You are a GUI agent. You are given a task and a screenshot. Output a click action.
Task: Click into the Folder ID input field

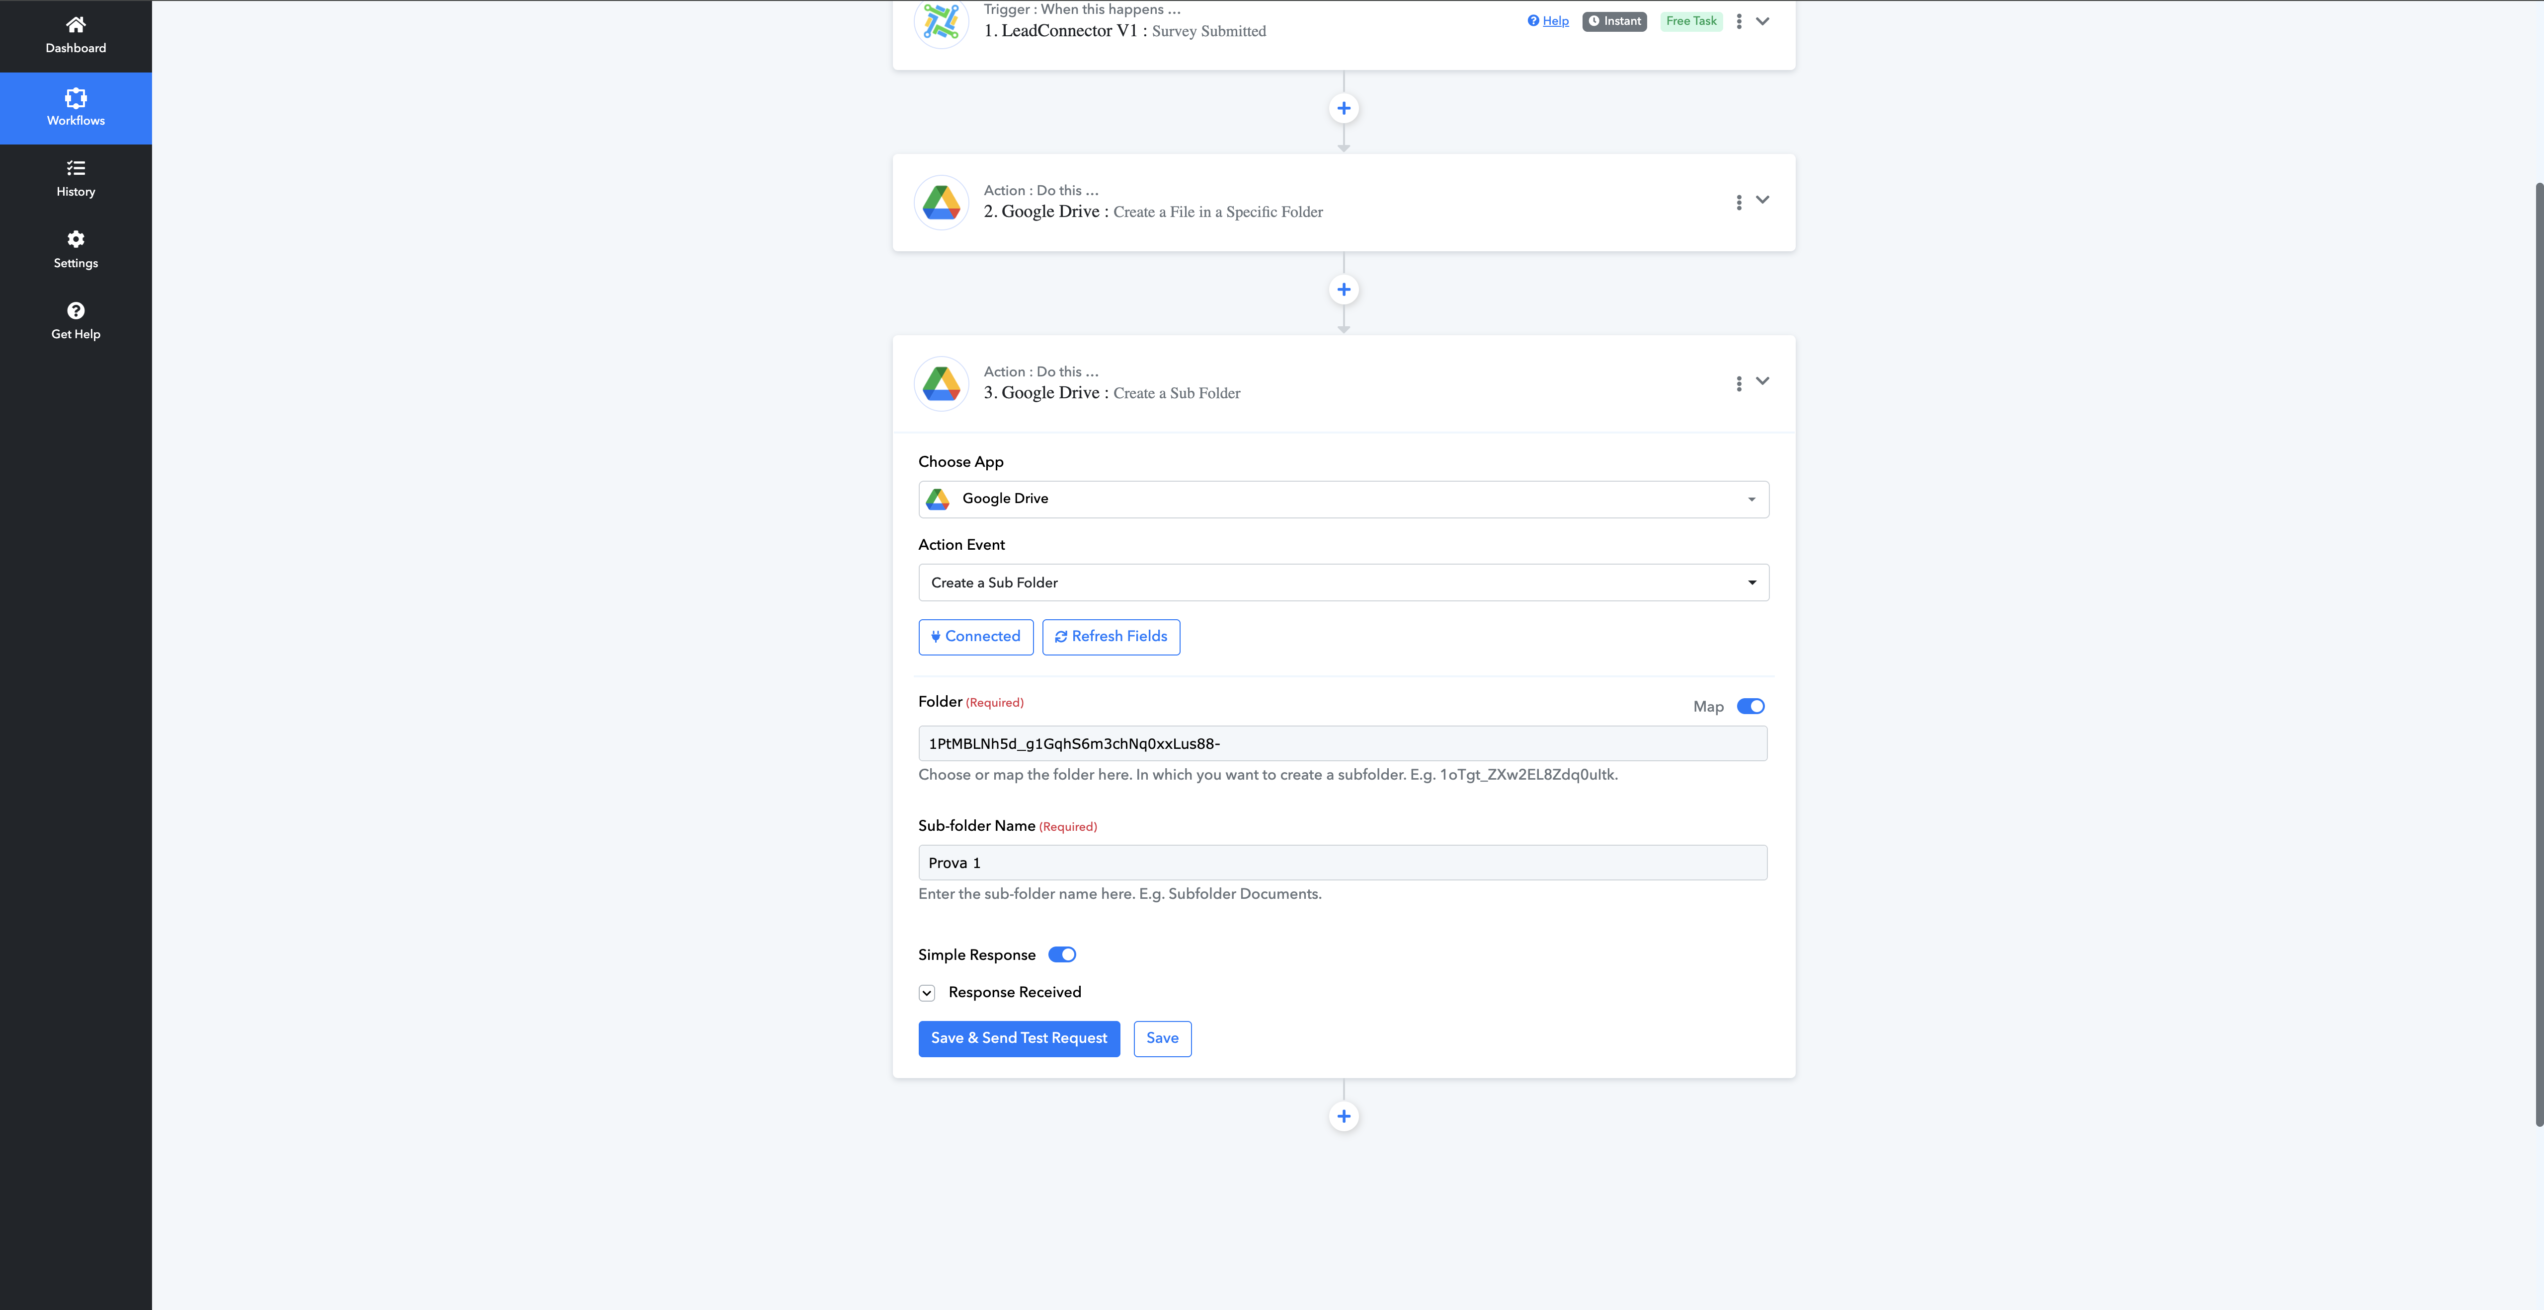(x=1342, y=743)
